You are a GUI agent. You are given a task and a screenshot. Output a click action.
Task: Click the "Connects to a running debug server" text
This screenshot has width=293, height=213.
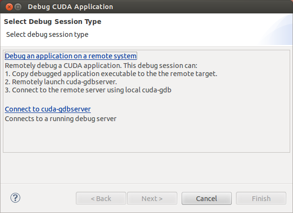pyautogui.click(x=61, y=118)
